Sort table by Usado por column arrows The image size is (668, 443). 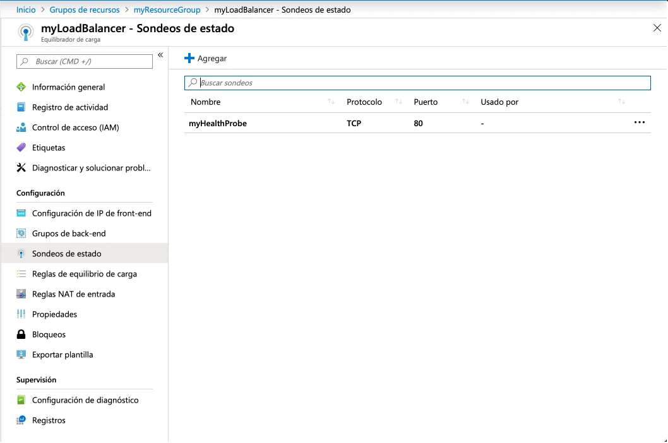(x=621, y=102)
